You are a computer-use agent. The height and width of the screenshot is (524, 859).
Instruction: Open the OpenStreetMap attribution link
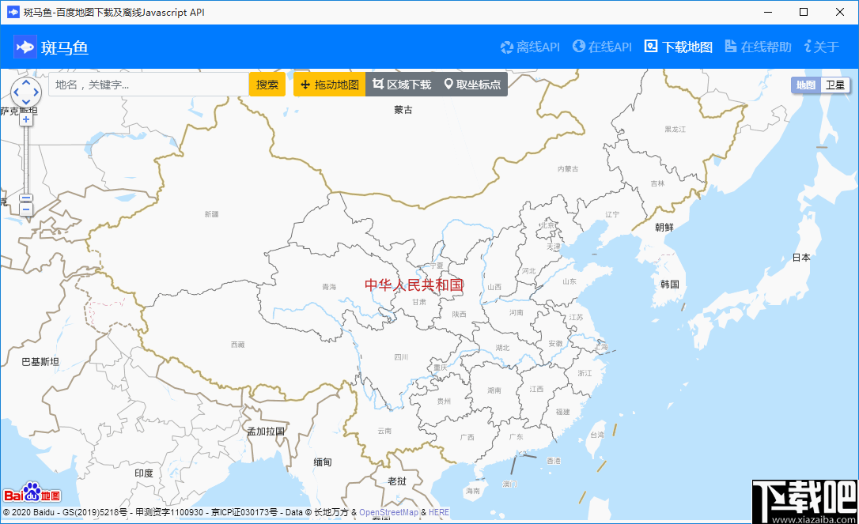pos(389,511)
